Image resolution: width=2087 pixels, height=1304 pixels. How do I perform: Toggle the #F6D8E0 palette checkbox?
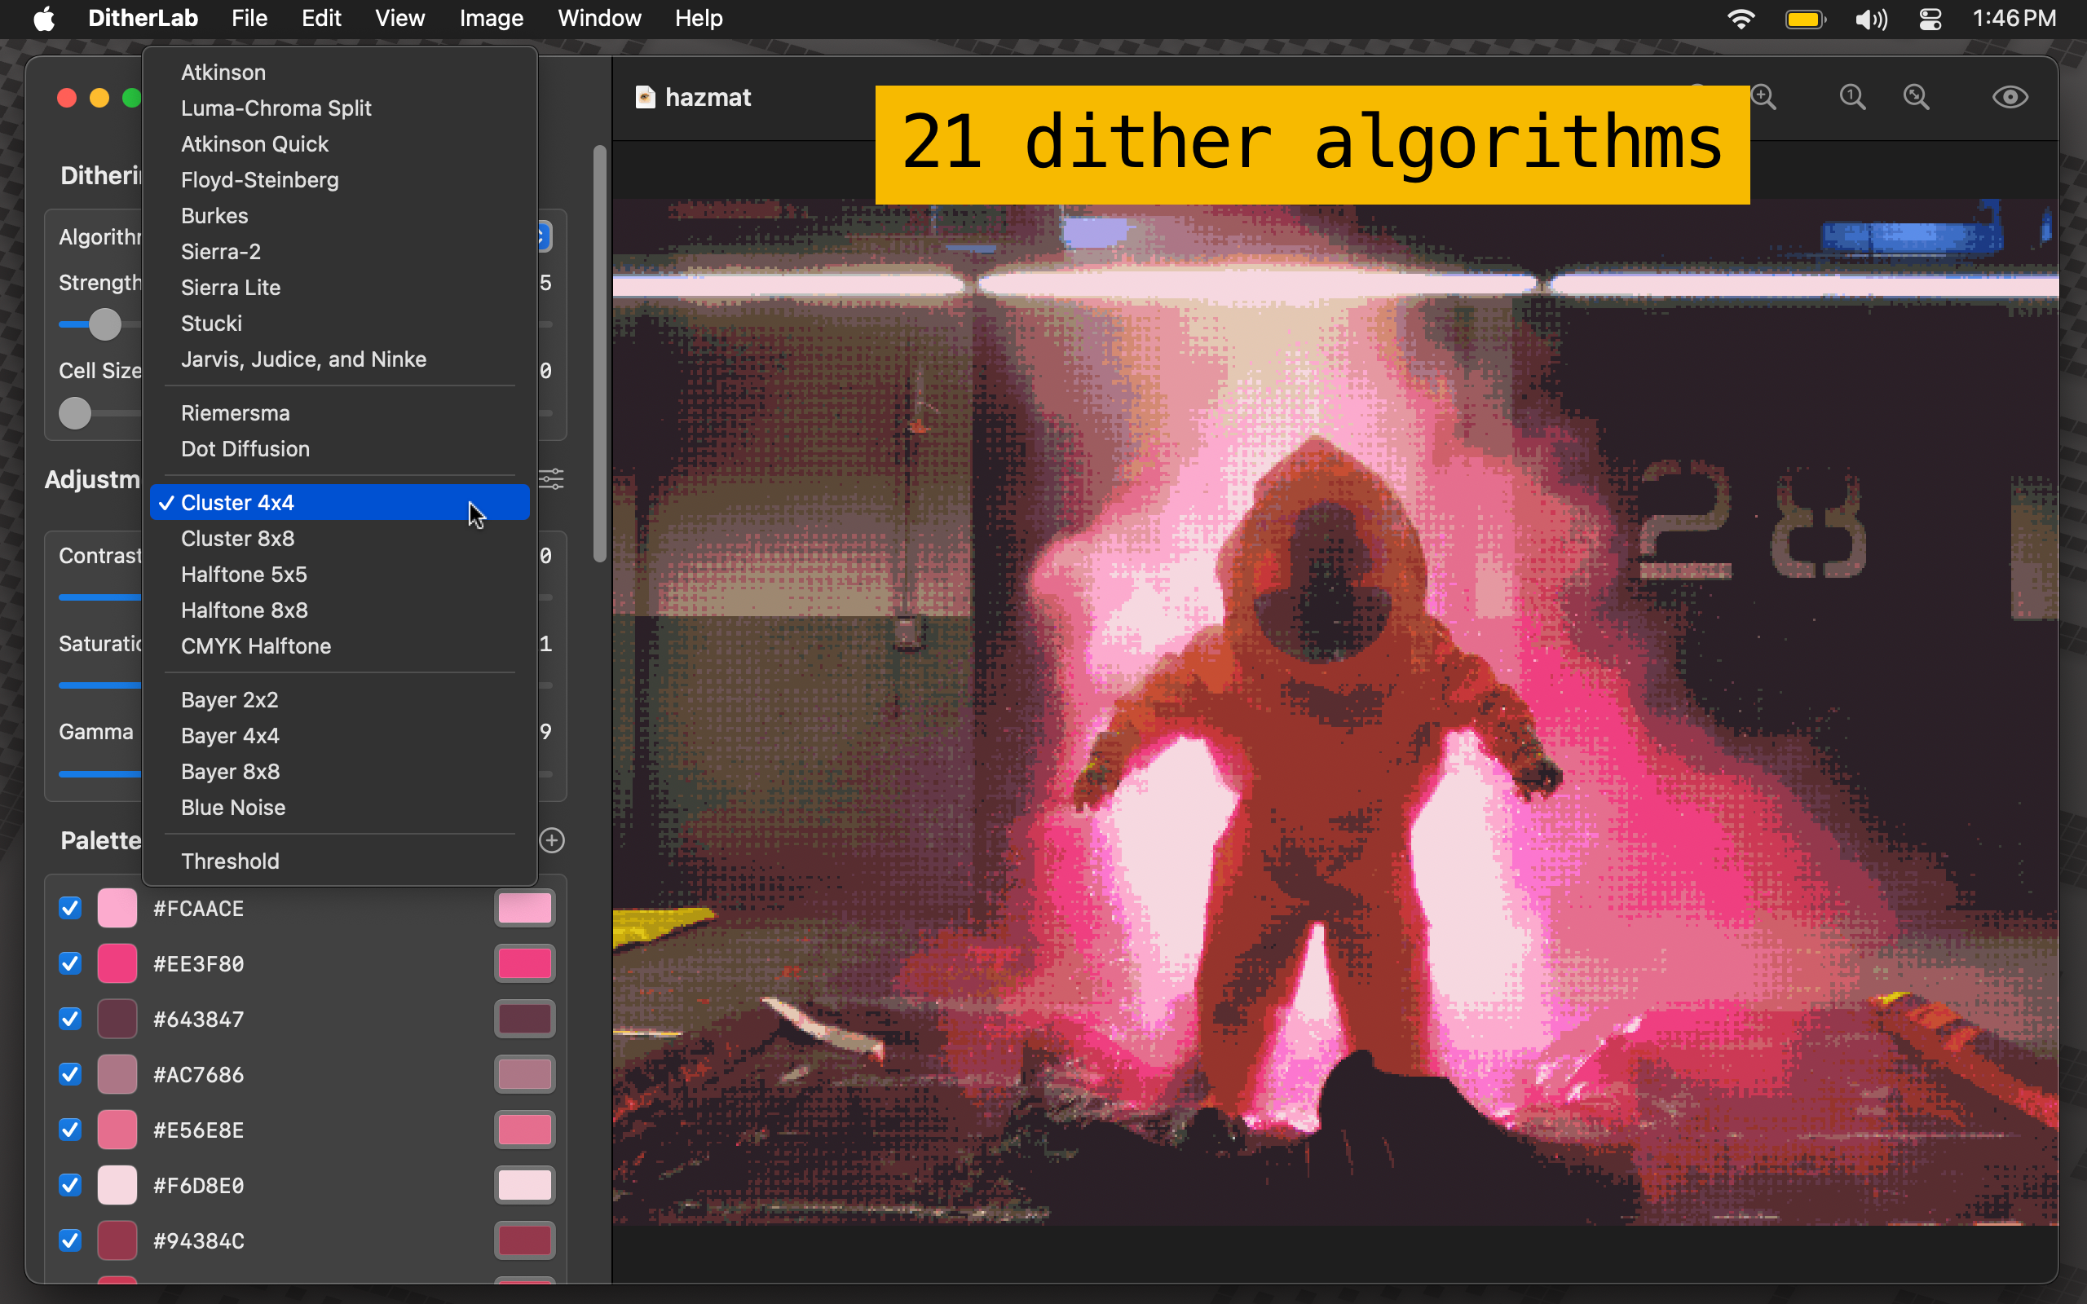70,1185
